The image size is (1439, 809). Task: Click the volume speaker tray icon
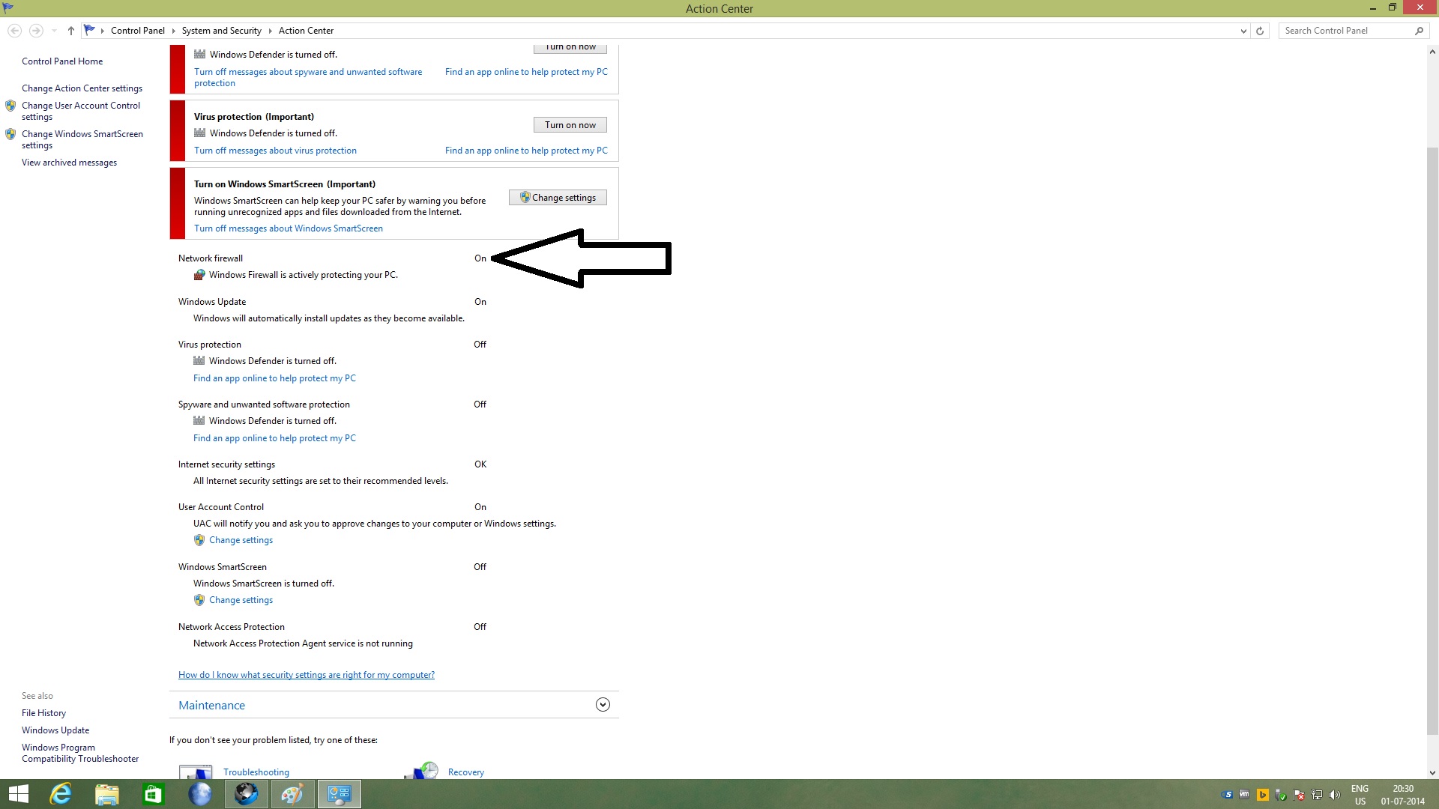1335,795
